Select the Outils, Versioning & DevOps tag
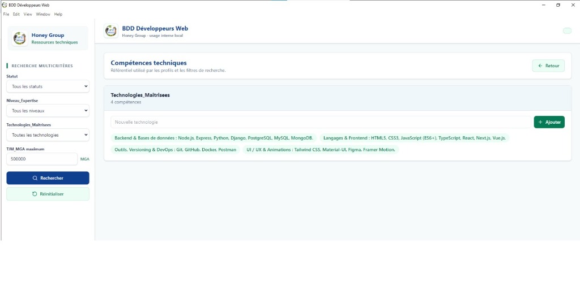Image resolution: width=580 pixels, height=295 pixels. coord(176,150)
